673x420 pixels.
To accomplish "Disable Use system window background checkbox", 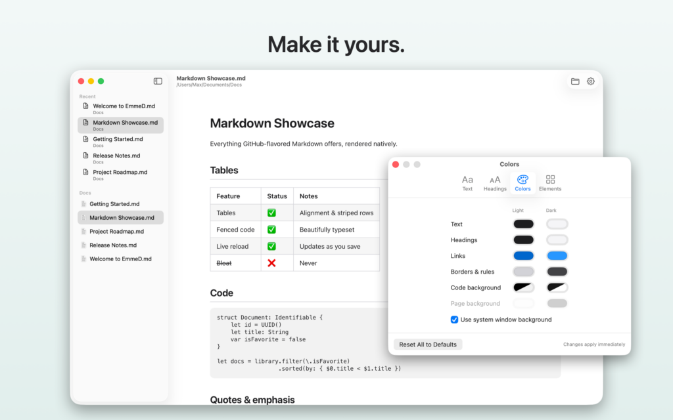I will pyautogui.click(x=454, y=320).
